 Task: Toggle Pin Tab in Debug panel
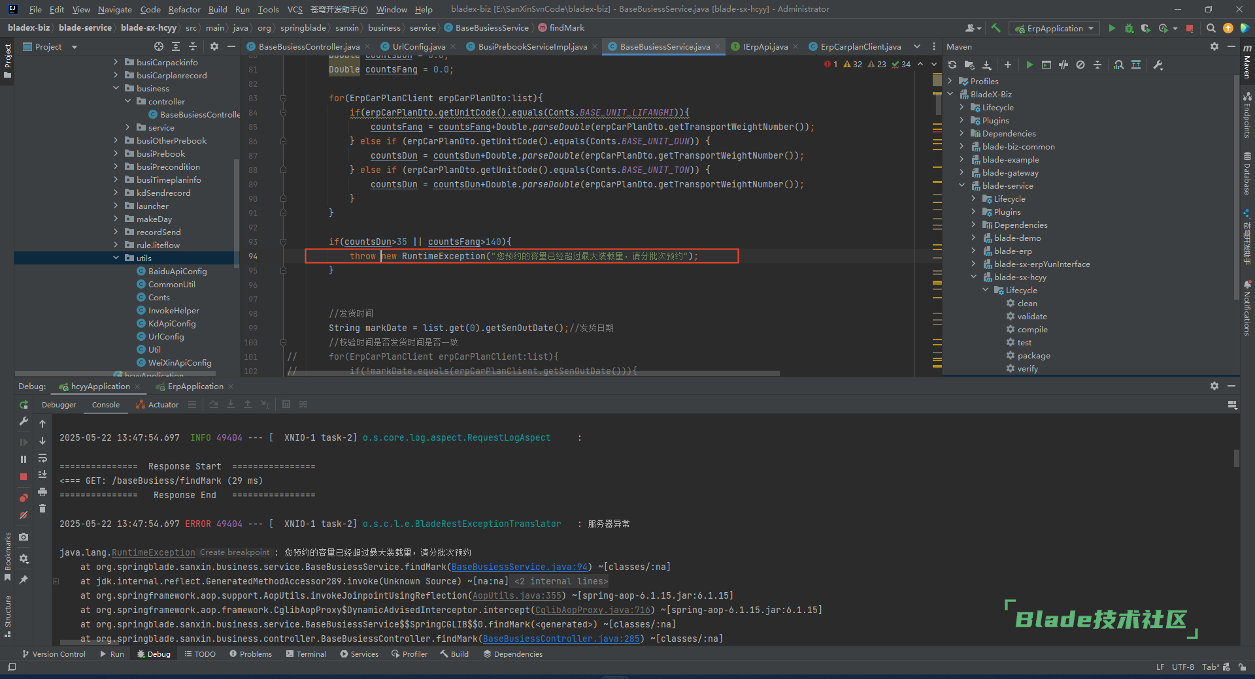(24, 579)
